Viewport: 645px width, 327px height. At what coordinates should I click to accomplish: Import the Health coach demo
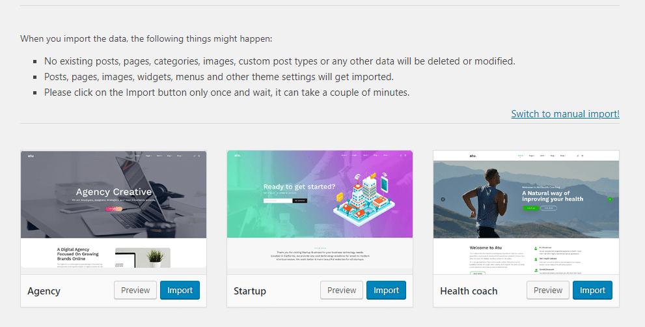pos(592,291)
